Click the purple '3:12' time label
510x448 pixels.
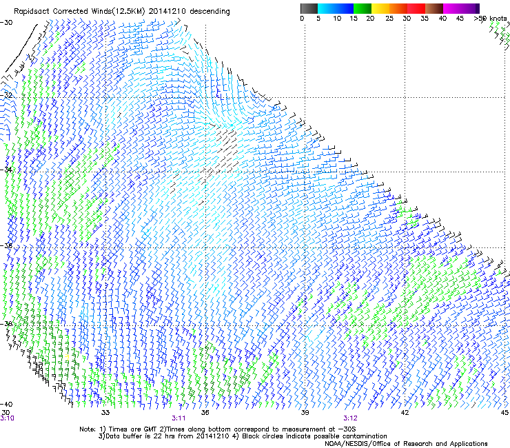pos(350,418)
